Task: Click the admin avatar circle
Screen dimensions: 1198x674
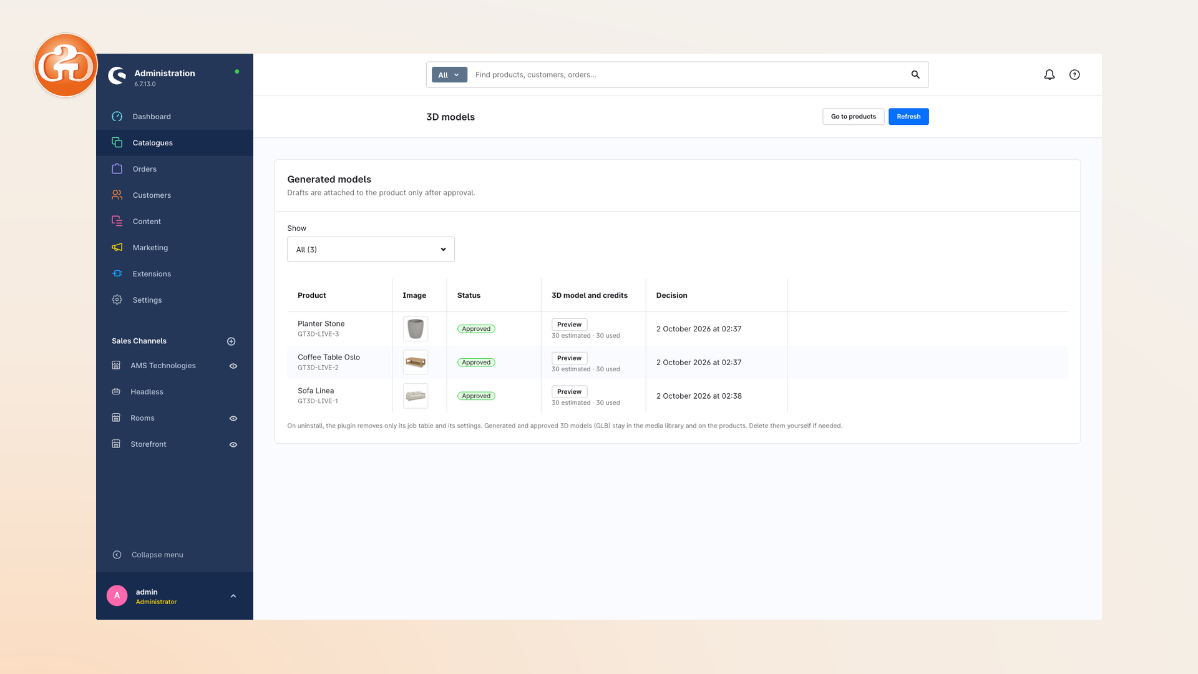Action: (x=117, y=595)
